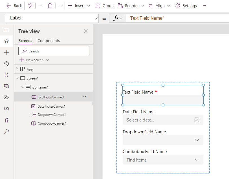
Task: Undo the last action
Action: click(x=30, y=6)
